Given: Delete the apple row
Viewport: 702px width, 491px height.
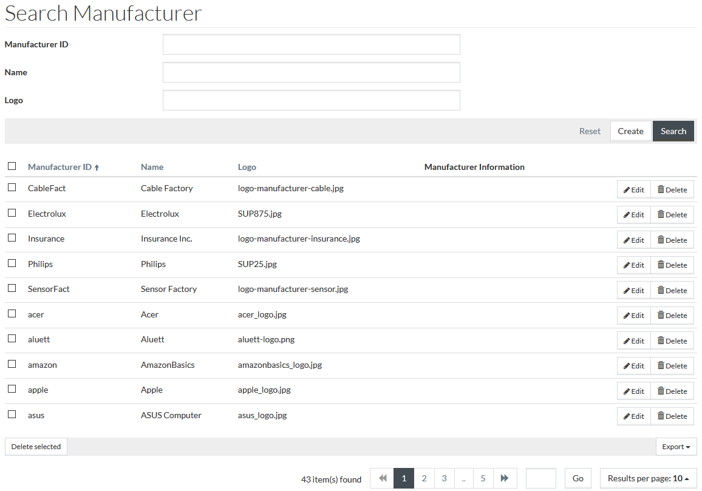Looking at the screenshot, I should coord(672,391).
